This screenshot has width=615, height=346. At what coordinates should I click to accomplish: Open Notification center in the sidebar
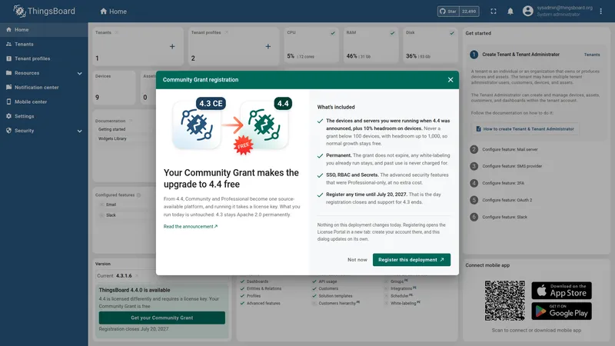[44, 88]
